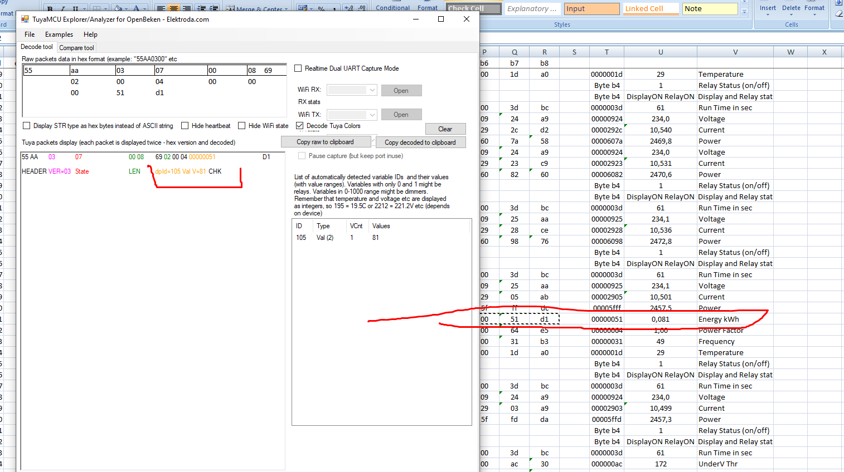Center text alignment in Excel ribbon
Screen dimensions: 844x472
173,8
